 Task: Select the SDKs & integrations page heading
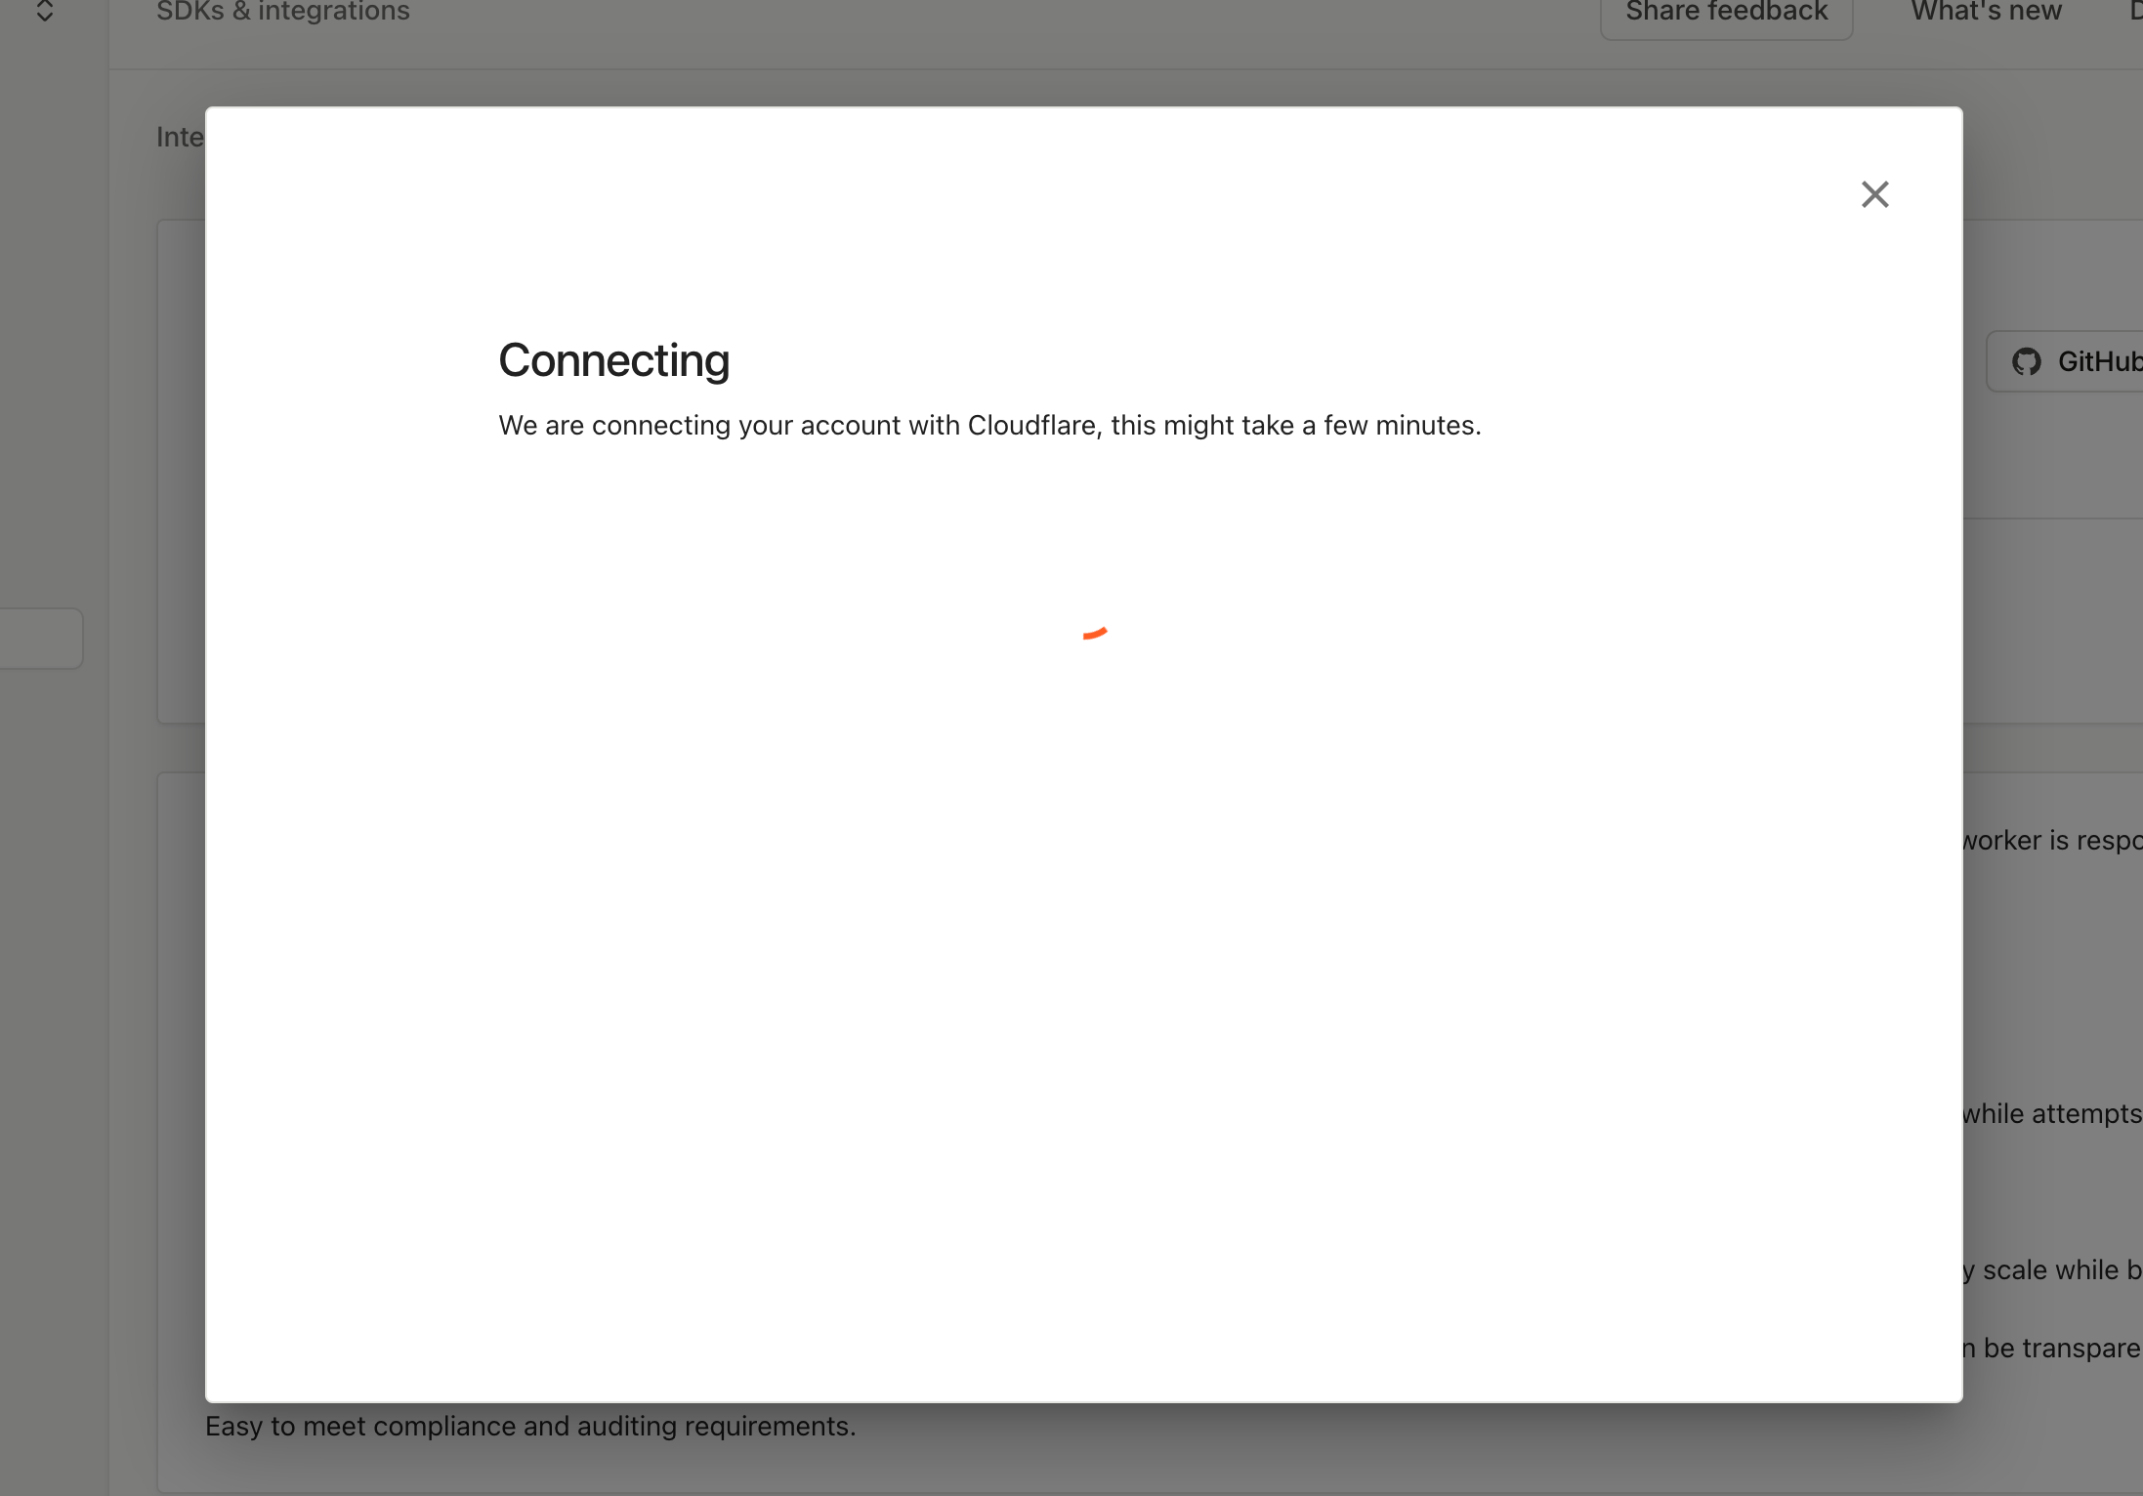(282, 12)
